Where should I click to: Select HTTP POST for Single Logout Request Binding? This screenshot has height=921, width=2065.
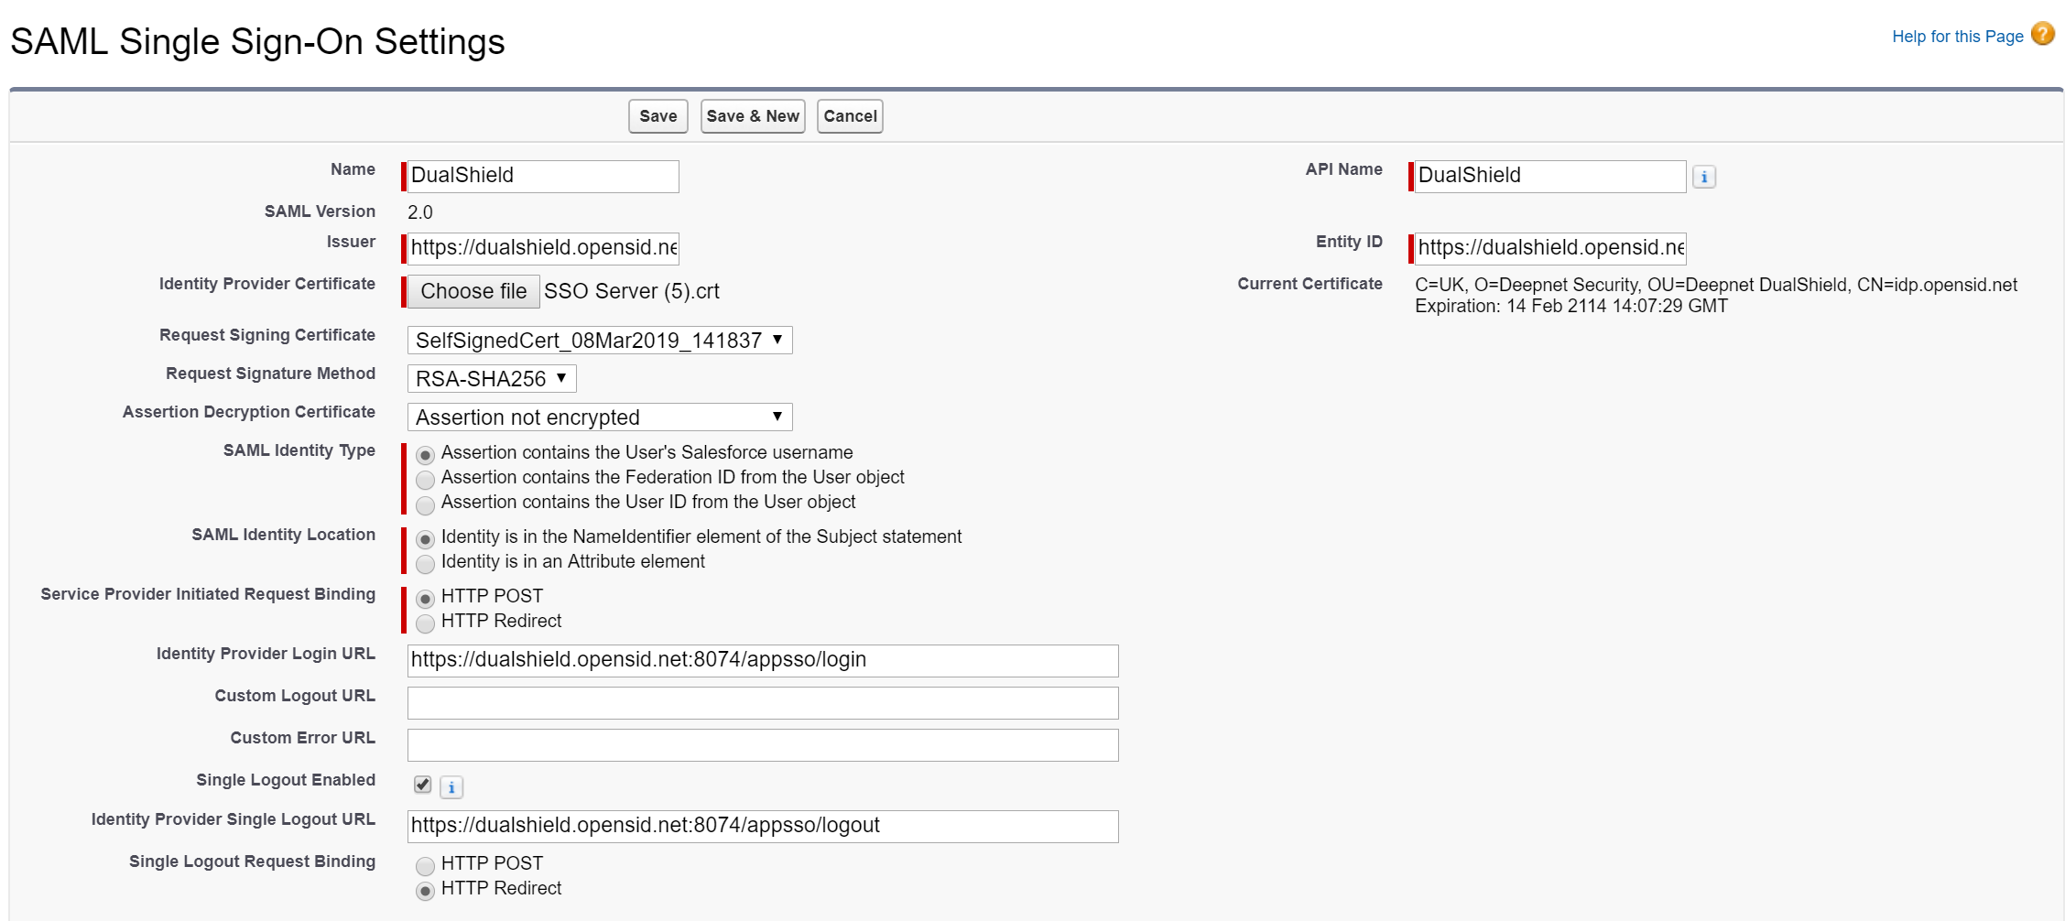pyautogui.click(x=425, y=866)
